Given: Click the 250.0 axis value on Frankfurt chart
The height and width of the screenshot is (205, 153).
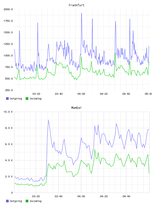Looking at the screenshot, I should pyautogui.click(x=9, y=90).
